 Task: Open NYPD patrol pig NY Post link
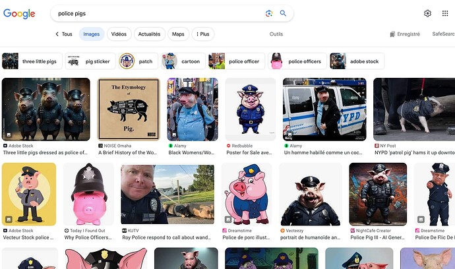tap(414, 152)
